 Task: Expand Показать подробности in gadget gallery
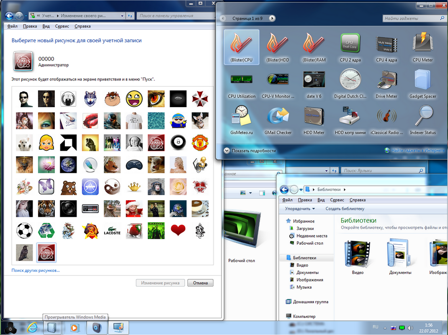click(x=250, y=151)
